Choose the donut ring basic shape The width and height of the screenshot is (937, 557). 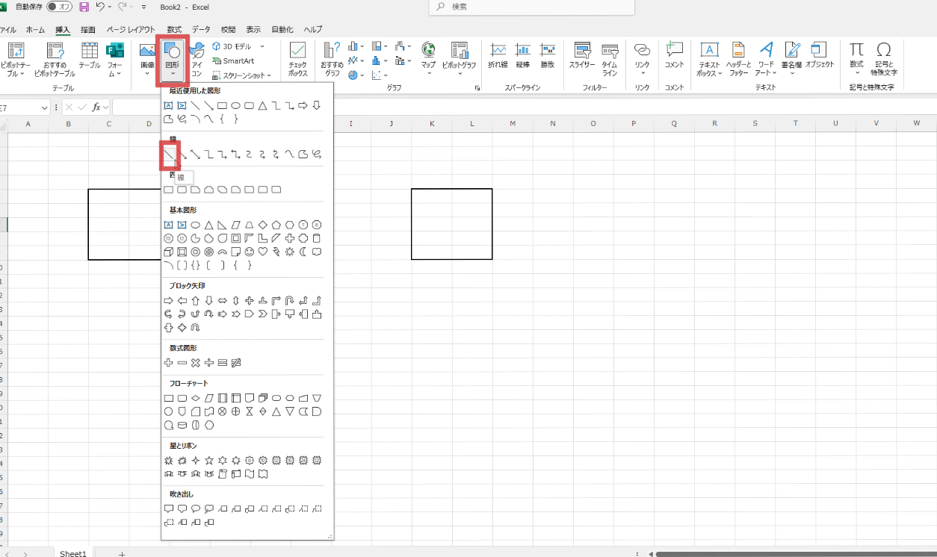point(195,252)
